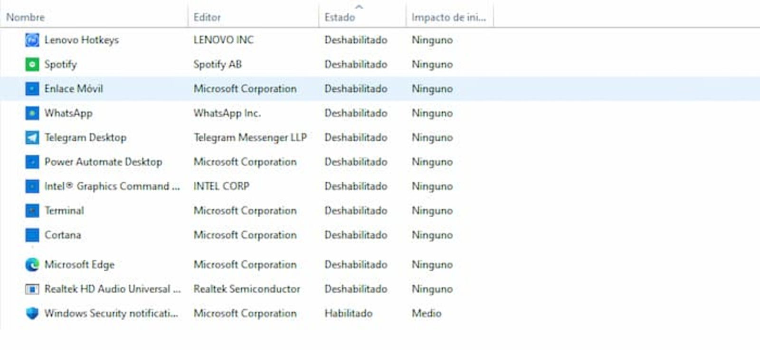The image size is (760, 350).
Task: Click the Intel Graphics Command icon
Action: tap(32, 186)
